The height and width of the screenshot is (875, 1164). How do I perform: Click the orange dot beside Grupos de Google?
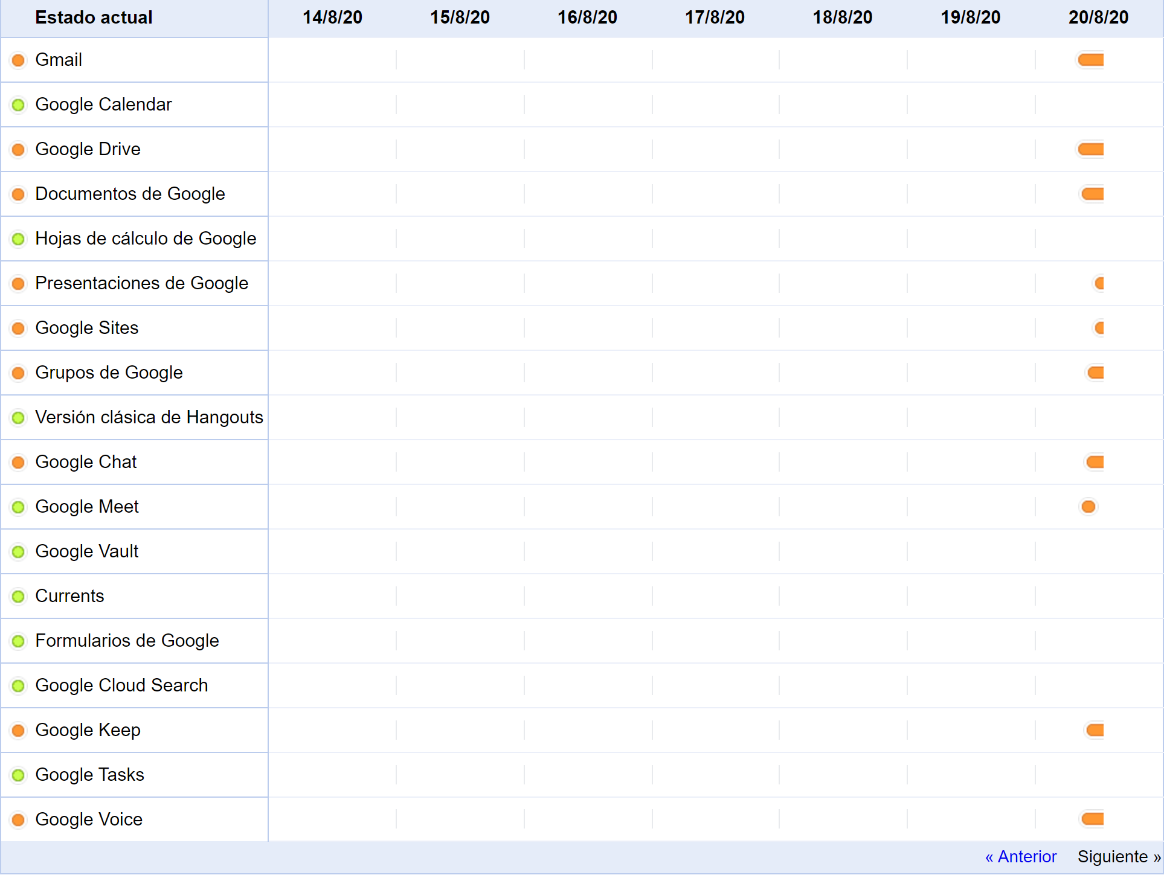(19, 373)
